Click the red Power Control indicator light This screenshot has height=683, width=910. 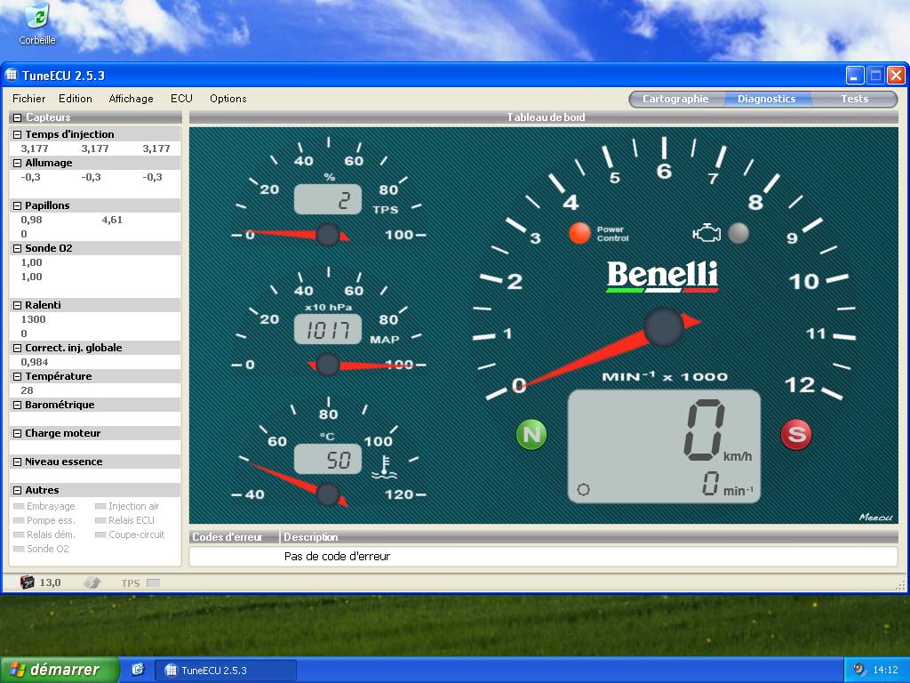(x=579, y=233)
